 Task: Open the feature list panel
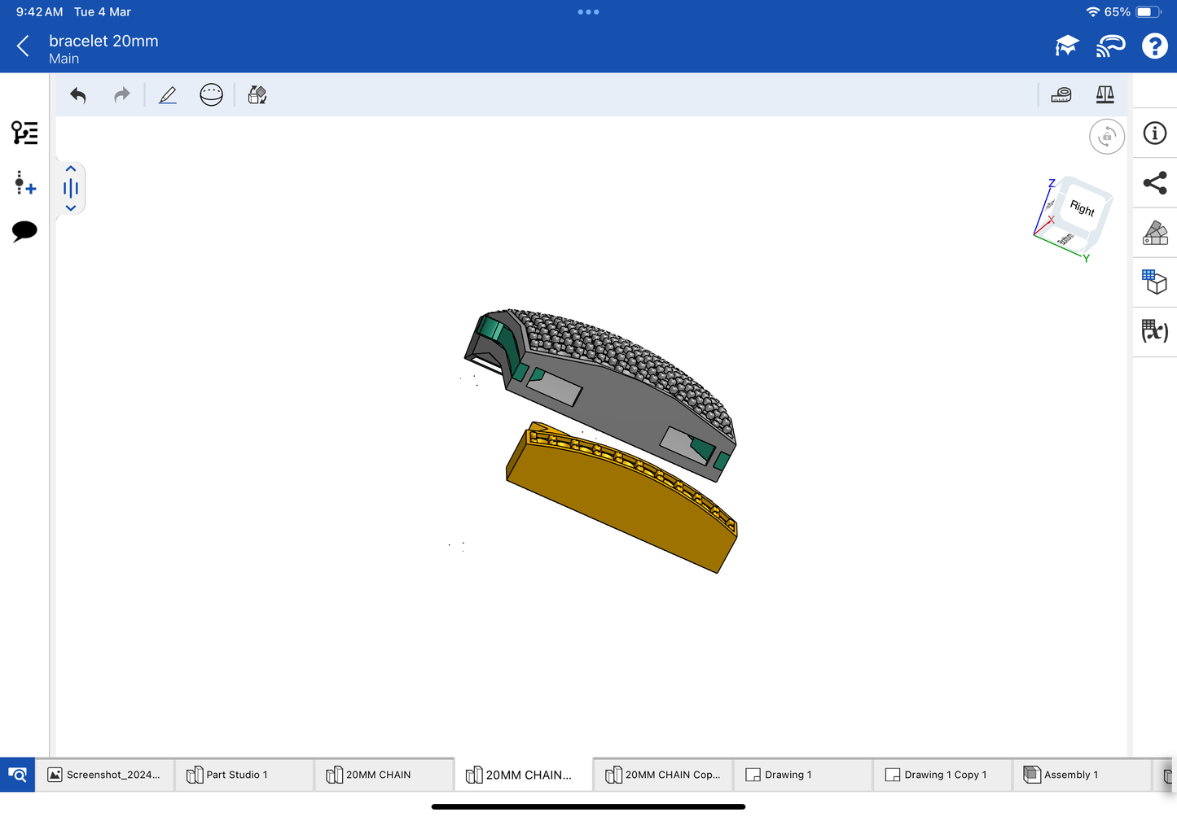[x=24, y=133]
